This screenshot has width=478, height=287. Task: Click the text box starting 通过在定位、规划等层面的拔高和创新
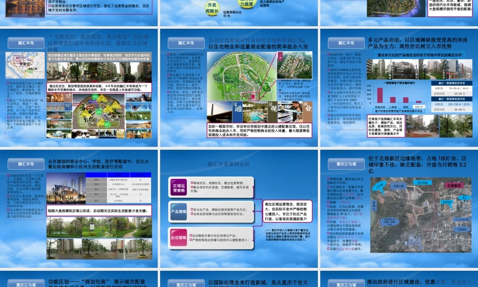click(99, 88)
